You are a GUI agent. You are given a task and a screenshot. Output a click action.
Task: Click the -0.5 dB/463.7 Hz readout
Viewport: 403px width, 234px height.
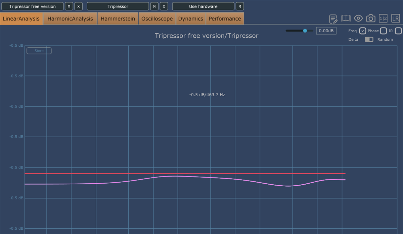pos(207,95)
